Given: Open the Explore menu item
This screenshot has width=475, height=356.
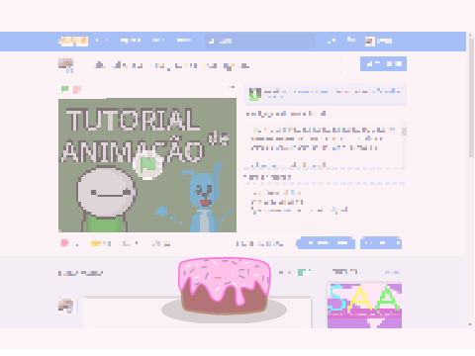Looking at the screenshot, I should click(131, 41).
